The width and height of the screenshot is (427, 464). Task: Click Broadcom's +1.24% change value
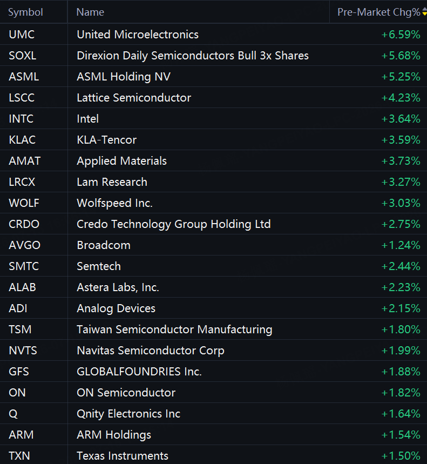[401, 245]
